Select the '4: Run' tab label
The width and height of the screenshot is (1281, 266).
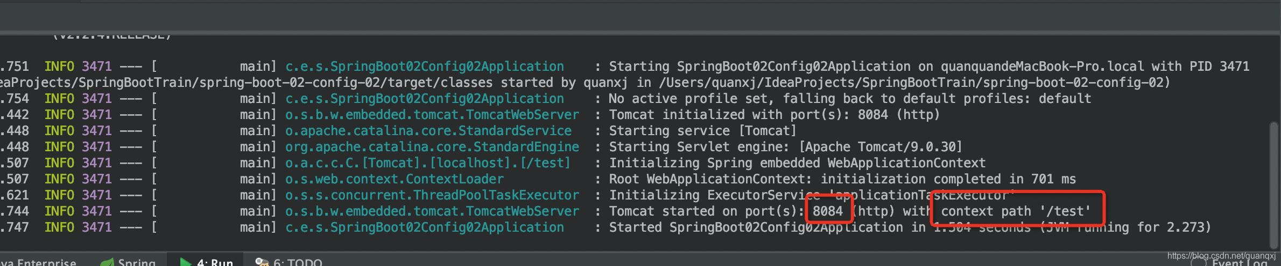click(215, 262)
